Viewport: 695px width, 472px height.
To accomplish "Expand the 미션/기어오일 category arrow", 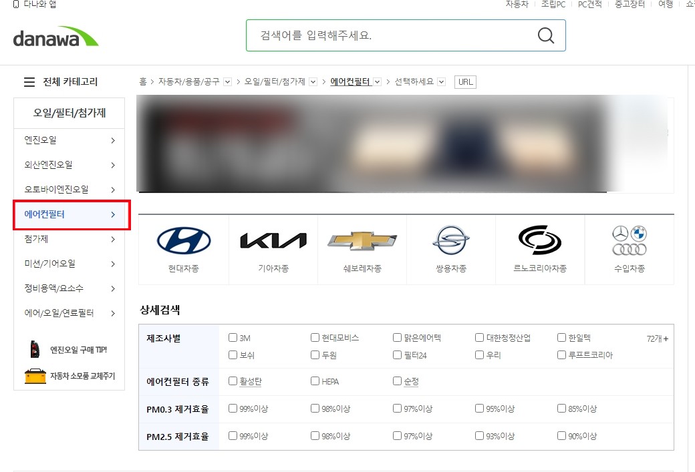I will (113, 264).
